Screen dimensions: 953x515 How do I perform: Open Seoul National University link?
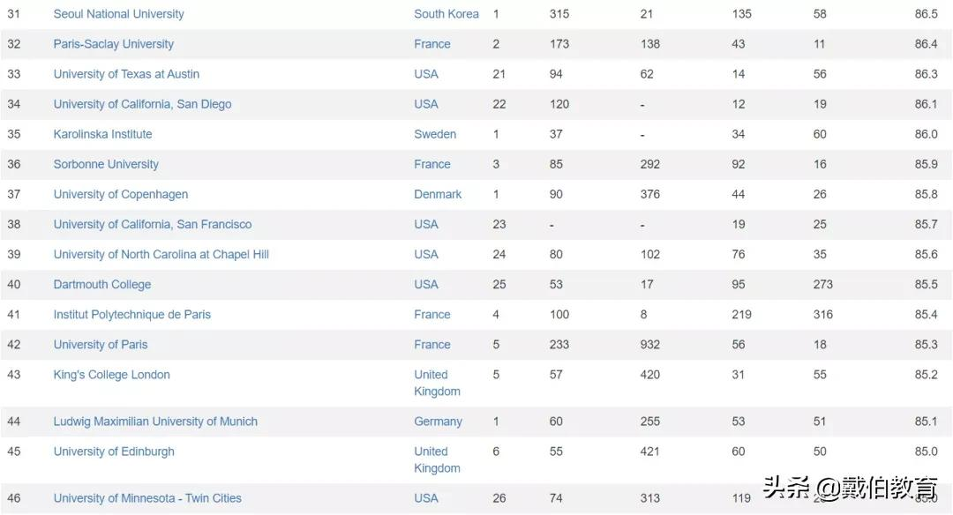tap(118, 14)
